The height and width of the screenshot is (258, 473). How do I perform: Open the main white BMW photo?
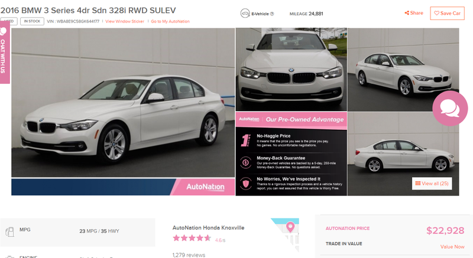click(123, 103)
